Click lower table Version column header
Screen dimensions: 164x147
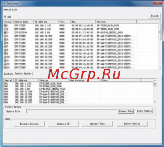point(53,81)
